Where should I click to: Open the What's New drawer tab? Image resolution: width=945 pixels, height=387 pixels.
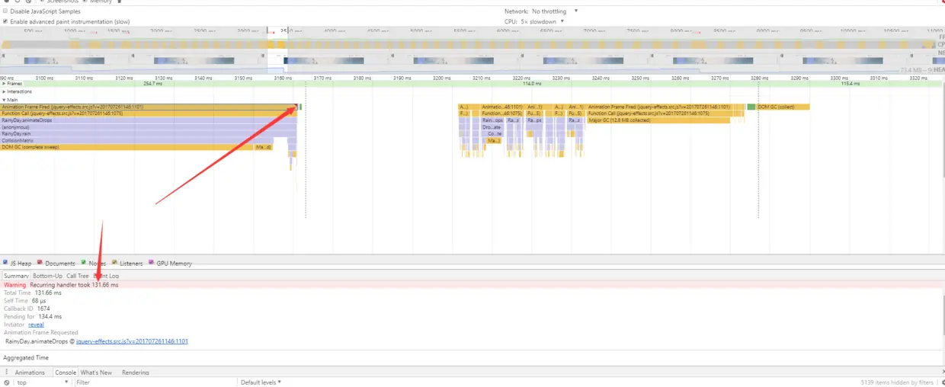[96, 373]
